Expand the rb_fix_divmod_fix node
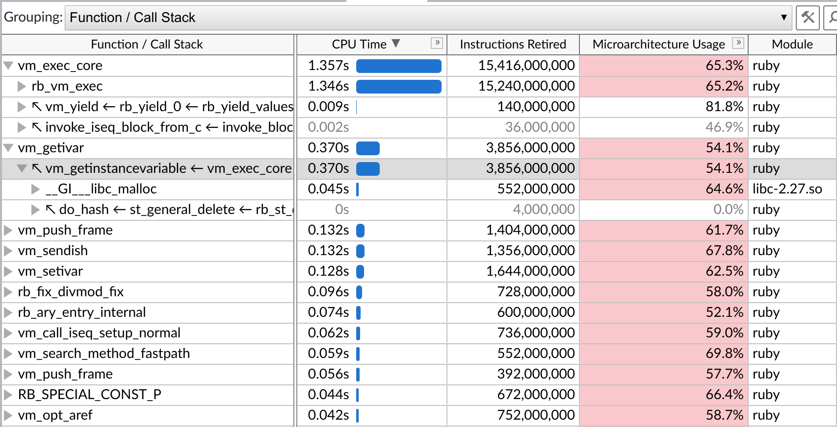The image size is (837, 427). 8,292
